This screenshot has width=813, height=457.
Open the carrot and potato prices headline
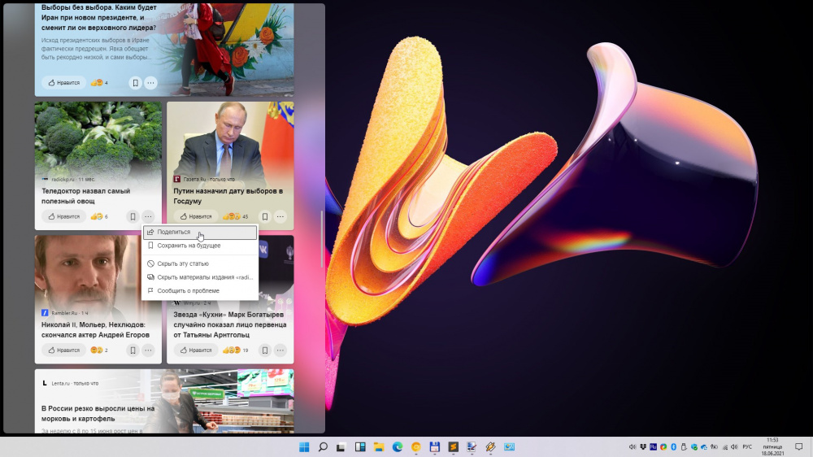[98, 413]
